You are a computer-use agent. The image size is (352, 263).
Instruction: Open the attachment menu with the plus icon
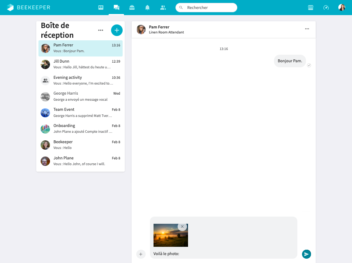141,254
